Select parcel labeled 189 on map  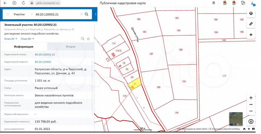click(x=158, y=87)
